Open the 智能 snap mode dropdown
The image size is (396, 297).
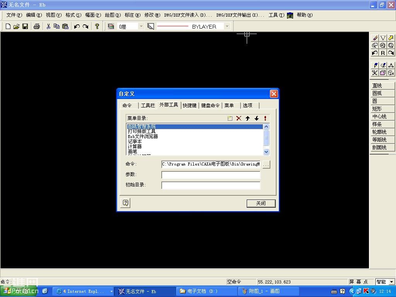click(x=391, y=282)
